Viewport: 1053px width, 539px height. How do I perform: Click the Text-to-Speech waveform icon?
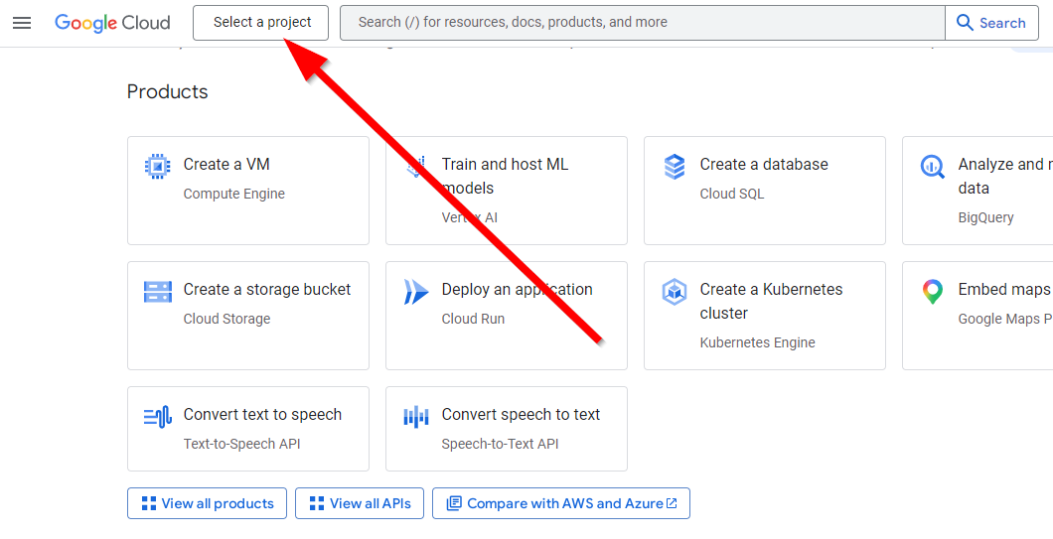157,416
